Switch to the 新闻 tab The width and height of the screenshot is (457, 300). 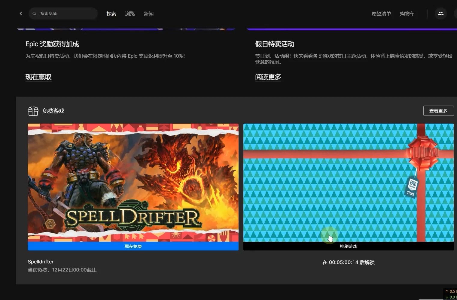coord(148,14)
